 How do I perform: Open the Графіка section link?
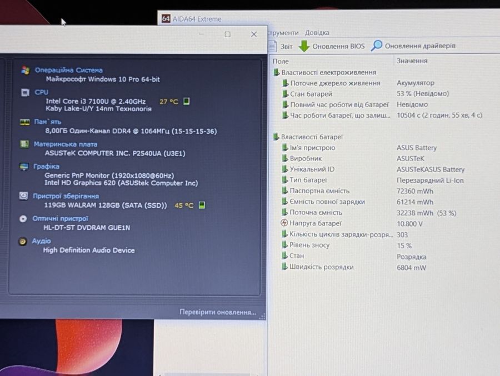tap(46, 167)
